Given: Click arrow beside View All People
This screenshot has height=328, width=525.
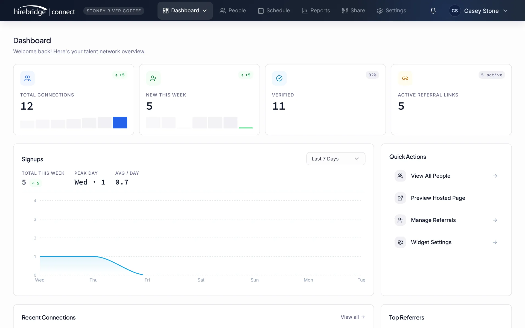Looking at the screenshot, I should click(495, 176).
